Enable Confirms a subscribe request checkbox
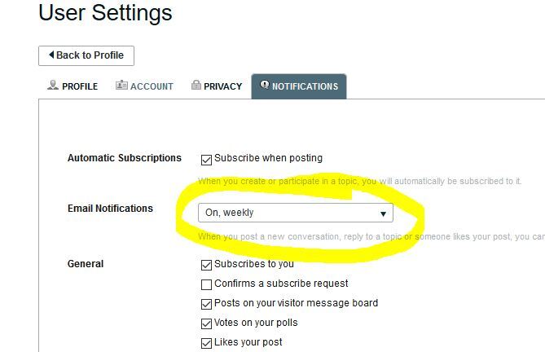Screen dimensions: 545x352 pos(206,284)
